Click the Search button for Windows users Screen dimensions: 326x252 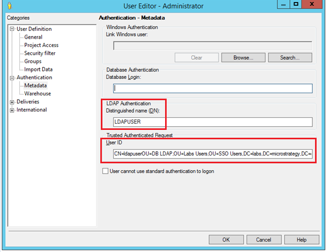coord(289,58)
